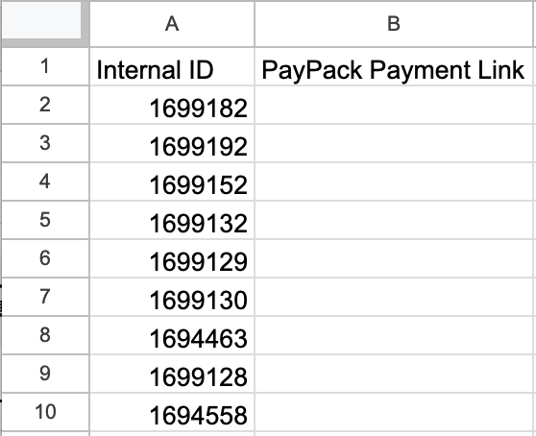Viewport: 536px width, 436px height.
Task: Select cell containing 1699152
Action: click(x=172, y=182)
